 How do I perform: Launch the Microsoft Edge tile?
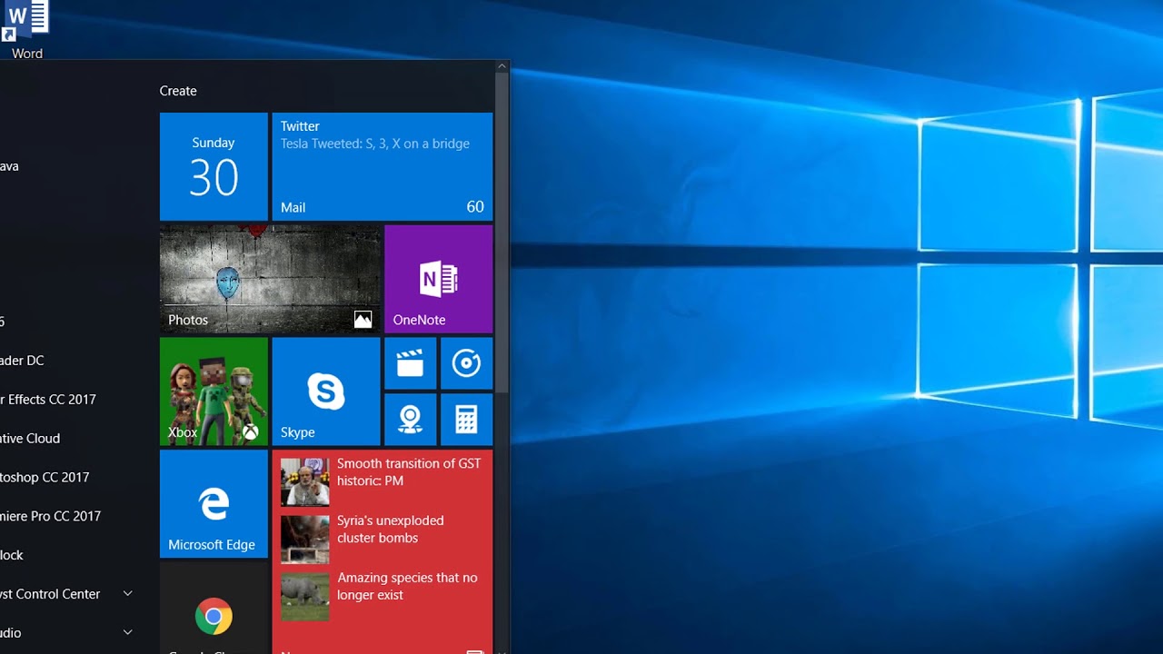[214, 504]
